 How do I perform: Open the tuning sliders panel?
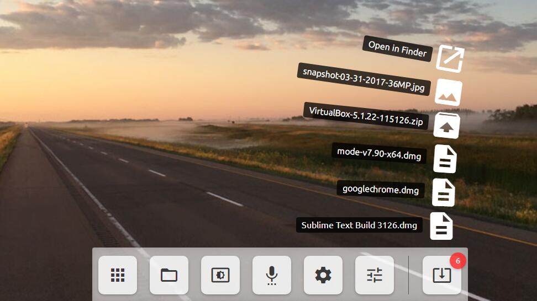375,275
